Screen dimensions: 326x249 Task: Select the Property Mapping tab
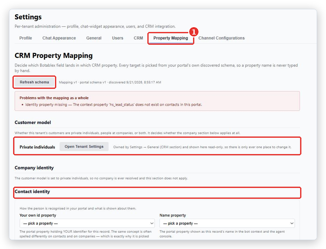[x=171, y=38]
